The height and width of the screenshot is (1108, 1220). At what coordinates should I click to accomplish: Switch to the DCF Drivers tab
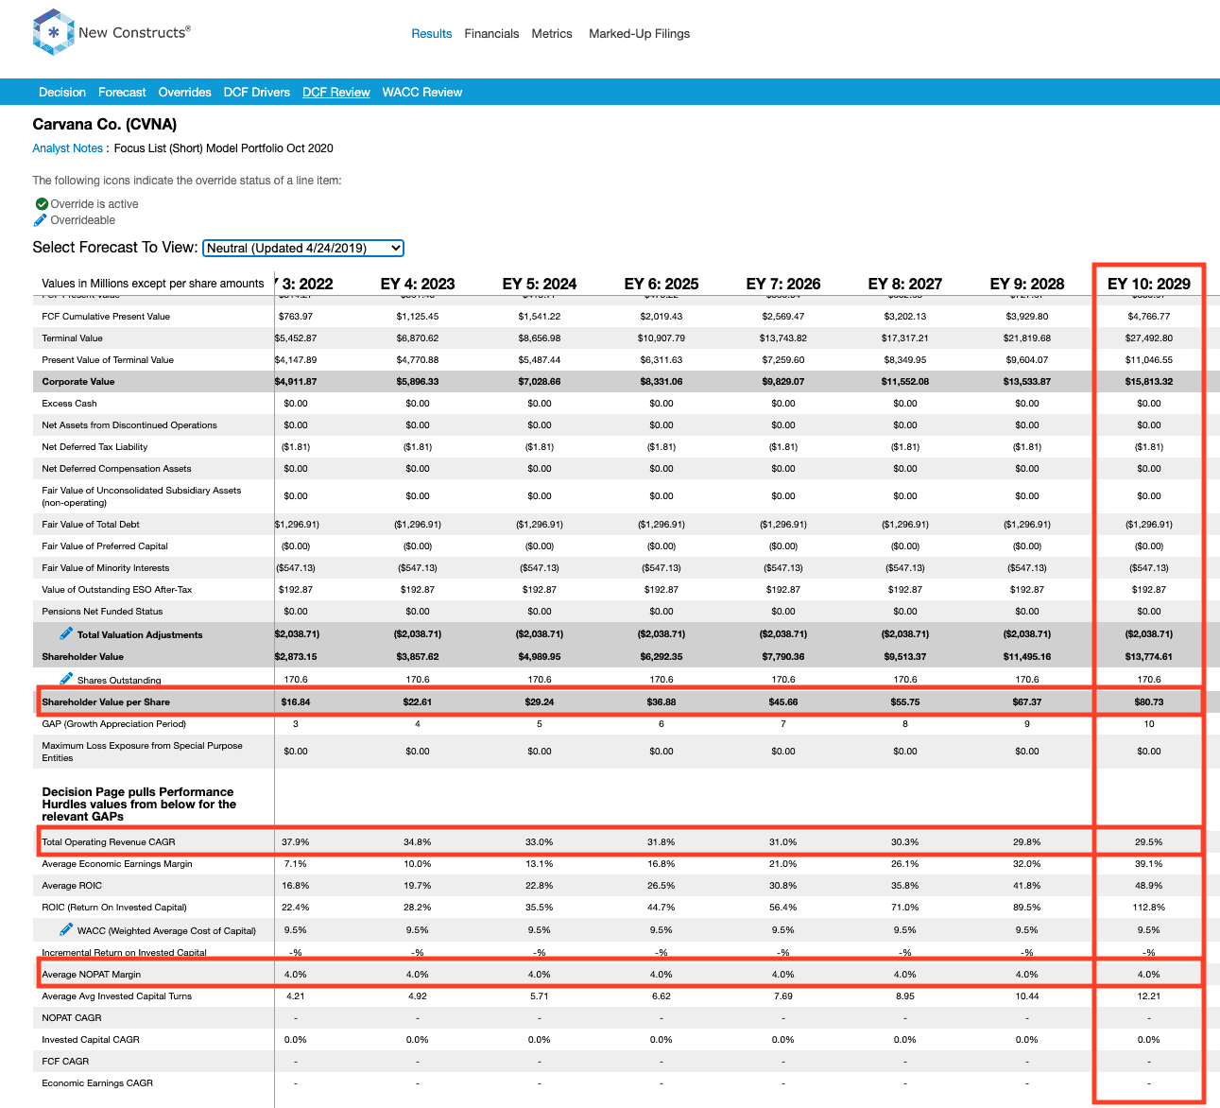(x=257, y=92)
